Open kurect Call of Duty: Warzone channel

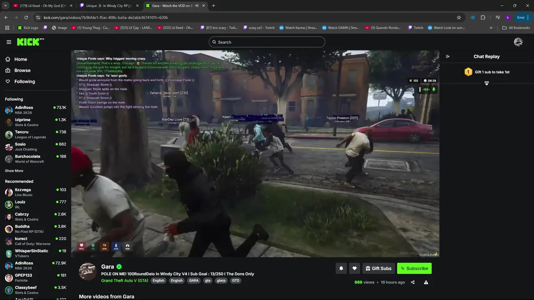point(35,241)
